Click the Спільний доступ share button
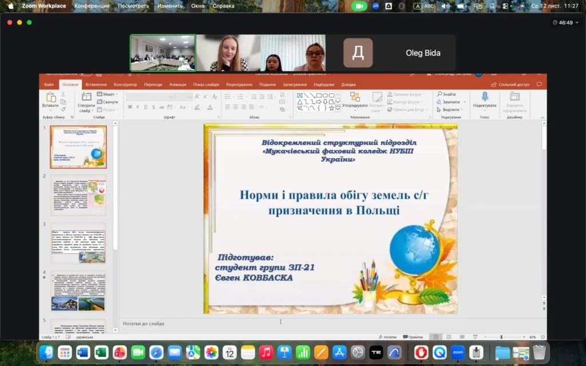Image resolution: width=586 pixels, height=366 pixels. (510, 84)
